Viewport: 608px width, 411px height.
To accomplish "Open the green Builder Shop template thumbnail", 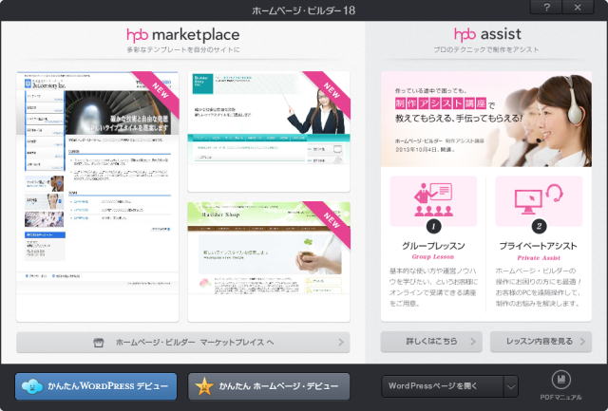I will pos(269,261).
